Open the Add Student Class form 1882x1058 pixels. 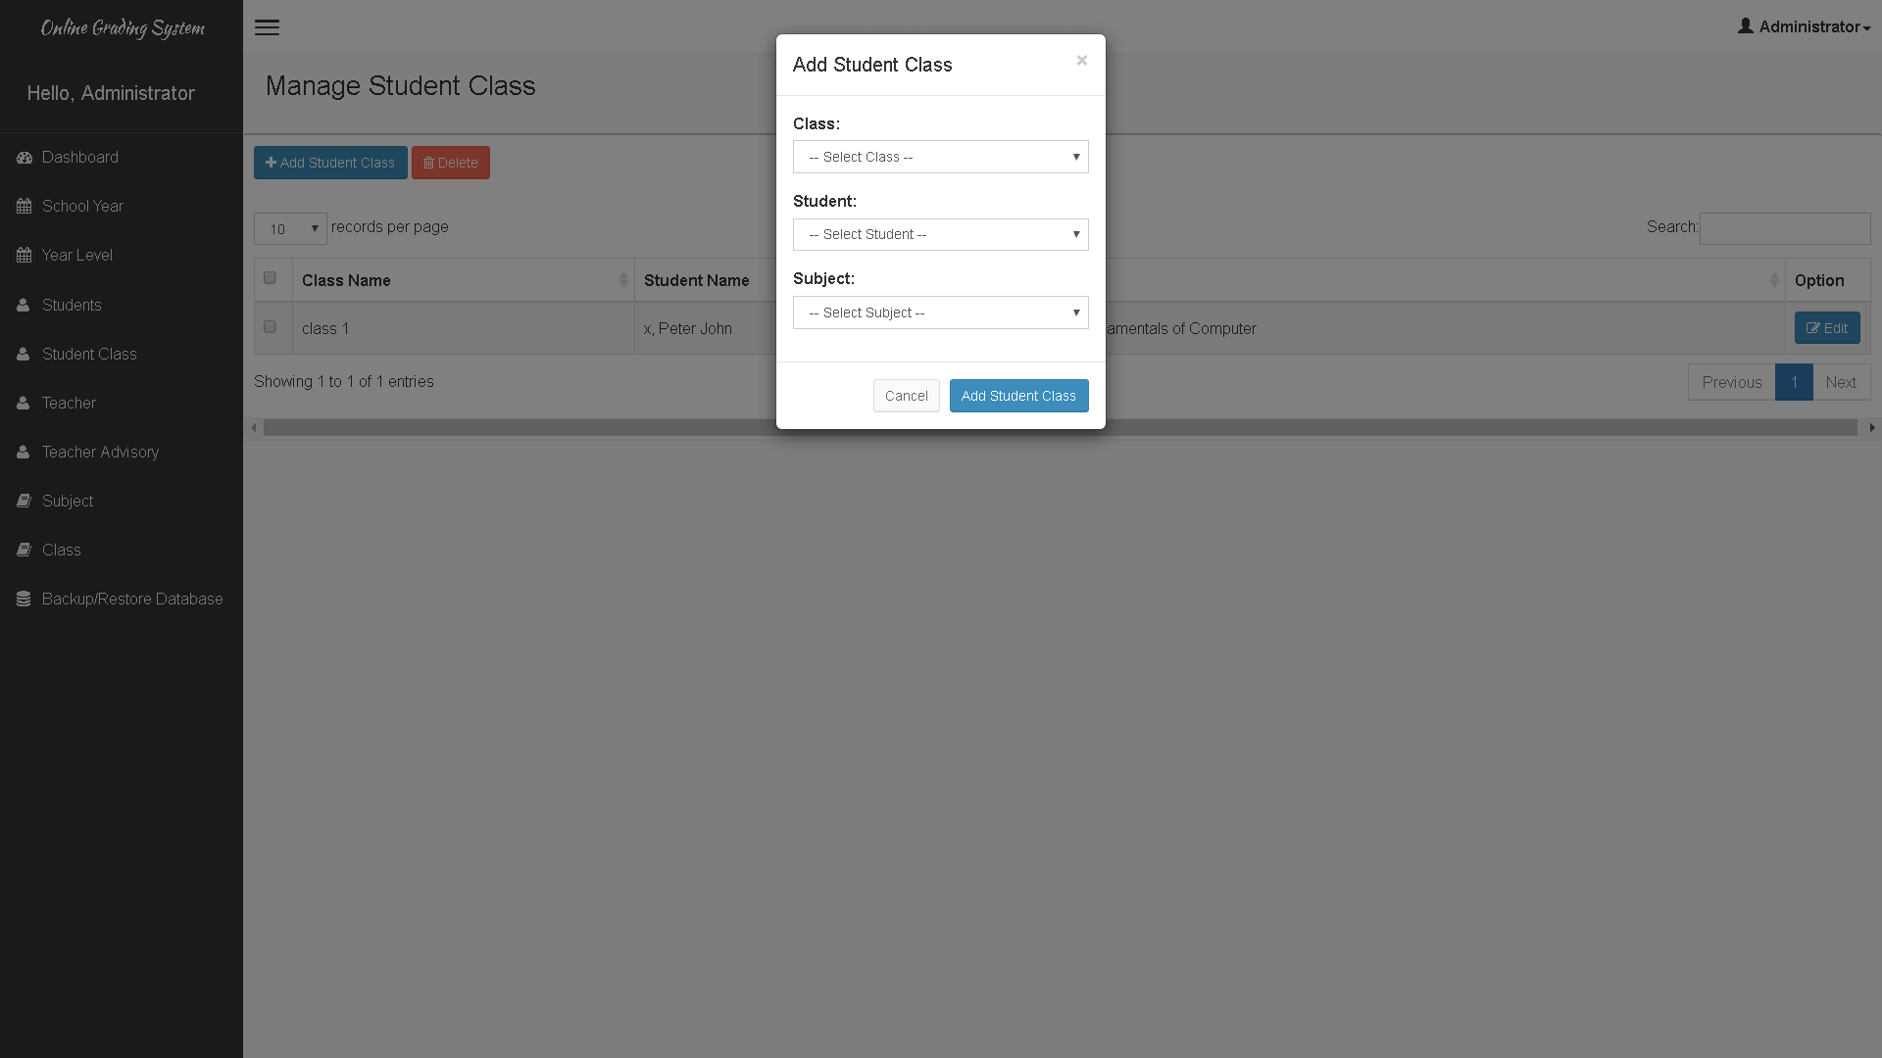[331, 162]
